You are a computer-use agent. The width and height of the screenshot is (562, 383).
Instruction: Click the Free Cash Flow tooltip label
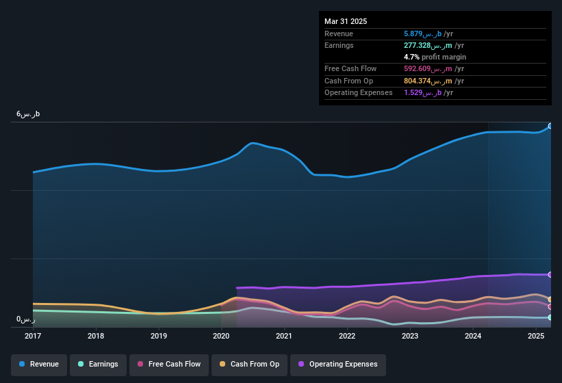[350, 68]
